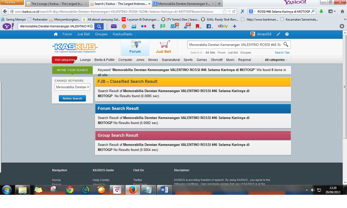
Task: Click the Hot categories button
Action: 65,60
